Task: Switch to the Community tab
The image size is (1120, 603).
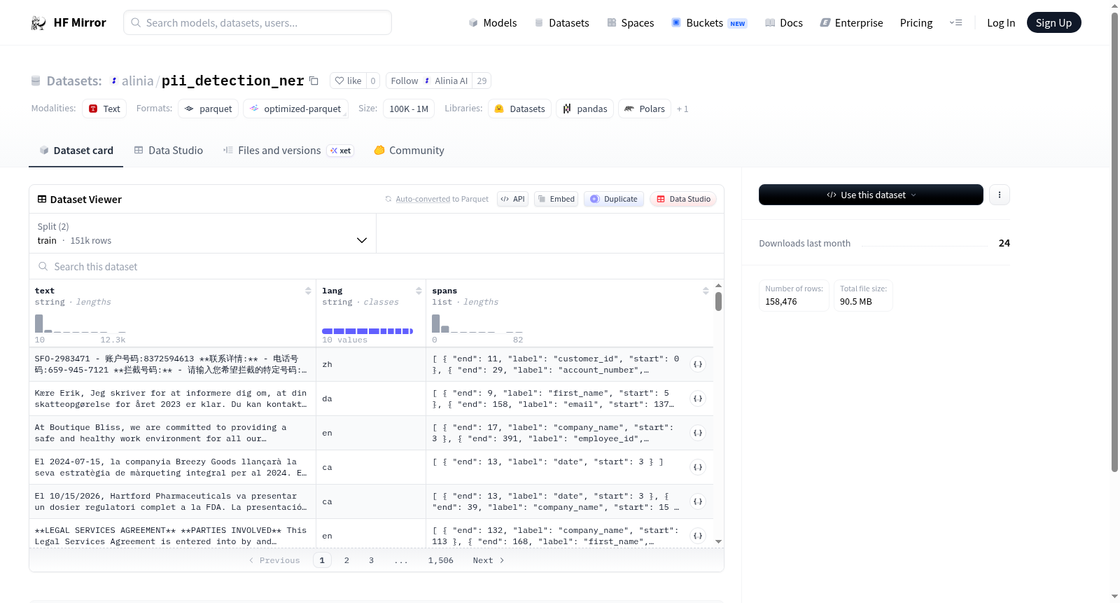Action: point(409,150)
